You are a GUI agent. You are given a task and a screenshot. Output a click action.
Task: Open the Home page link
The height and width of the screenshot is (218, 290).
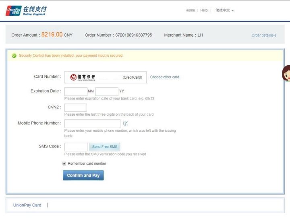click(x=190, y=10)
